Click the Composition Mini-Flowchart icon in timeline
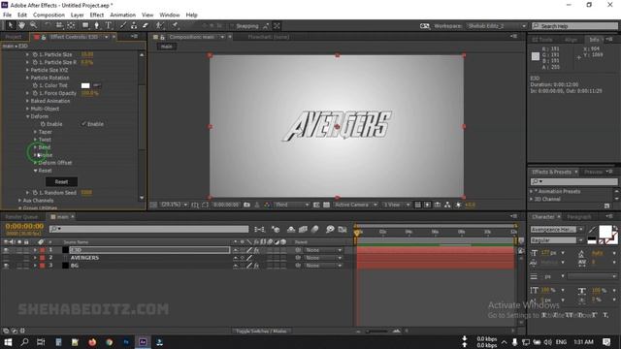 click(x=259, y=229)
